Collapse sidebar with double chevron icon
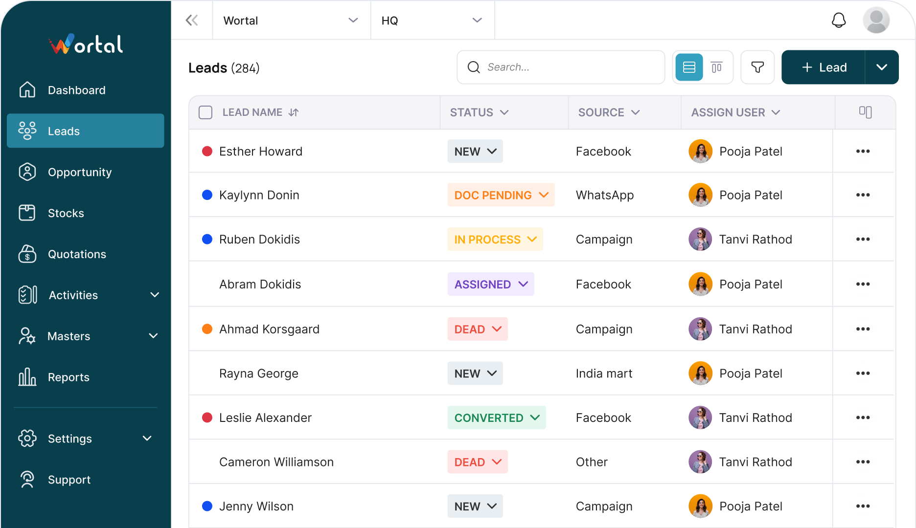916x528 pixels. 192,20
